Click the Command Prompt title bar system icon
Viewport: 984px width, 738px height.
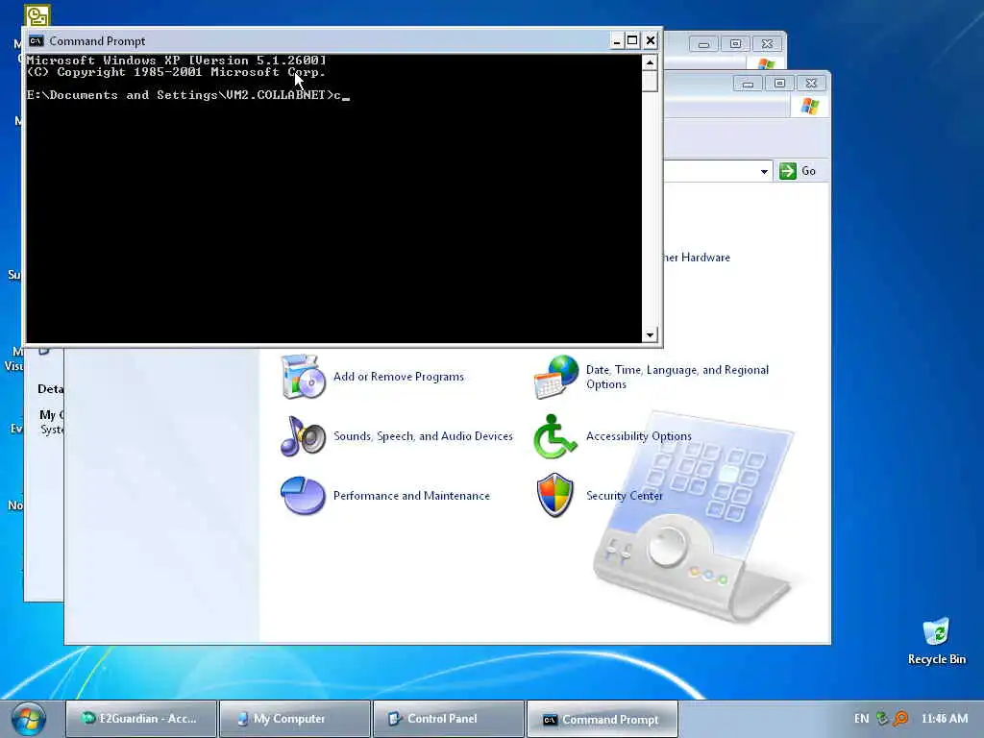point(37,40)
